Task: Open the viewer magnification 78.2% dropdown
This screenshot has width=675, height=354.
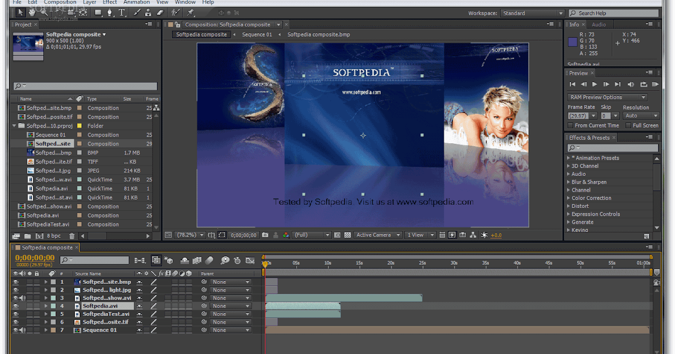Action: coord(190,235)
